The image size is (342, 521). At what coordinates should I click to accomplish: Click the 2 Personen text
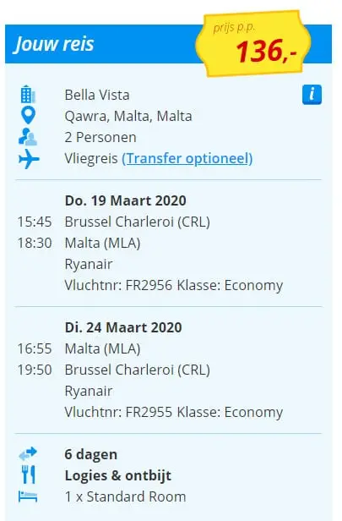pos(100,137)
